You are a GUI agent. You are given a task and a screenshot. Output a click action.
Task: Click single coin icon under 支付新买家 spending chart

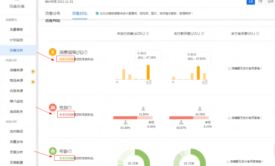coord(173,82)
